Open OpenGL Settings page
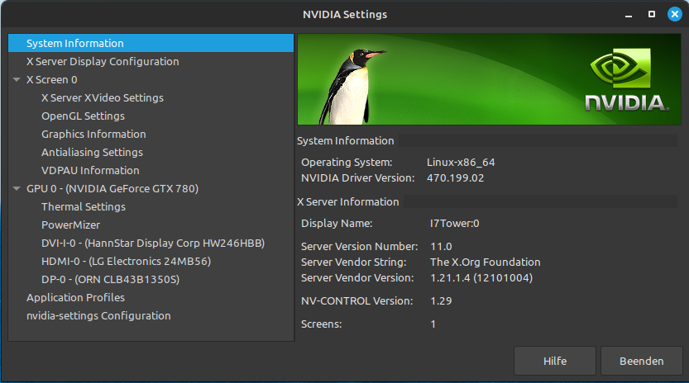The width and height of the screenshot is (689, 383). [83, 116]
